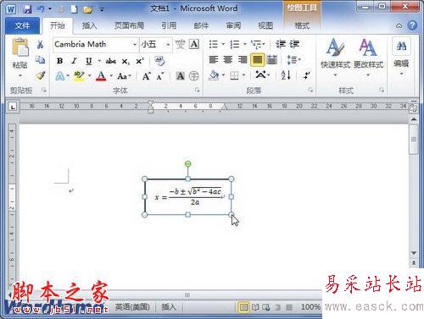
Task: Click the Shrink Font icon
Action: [160, 76]
